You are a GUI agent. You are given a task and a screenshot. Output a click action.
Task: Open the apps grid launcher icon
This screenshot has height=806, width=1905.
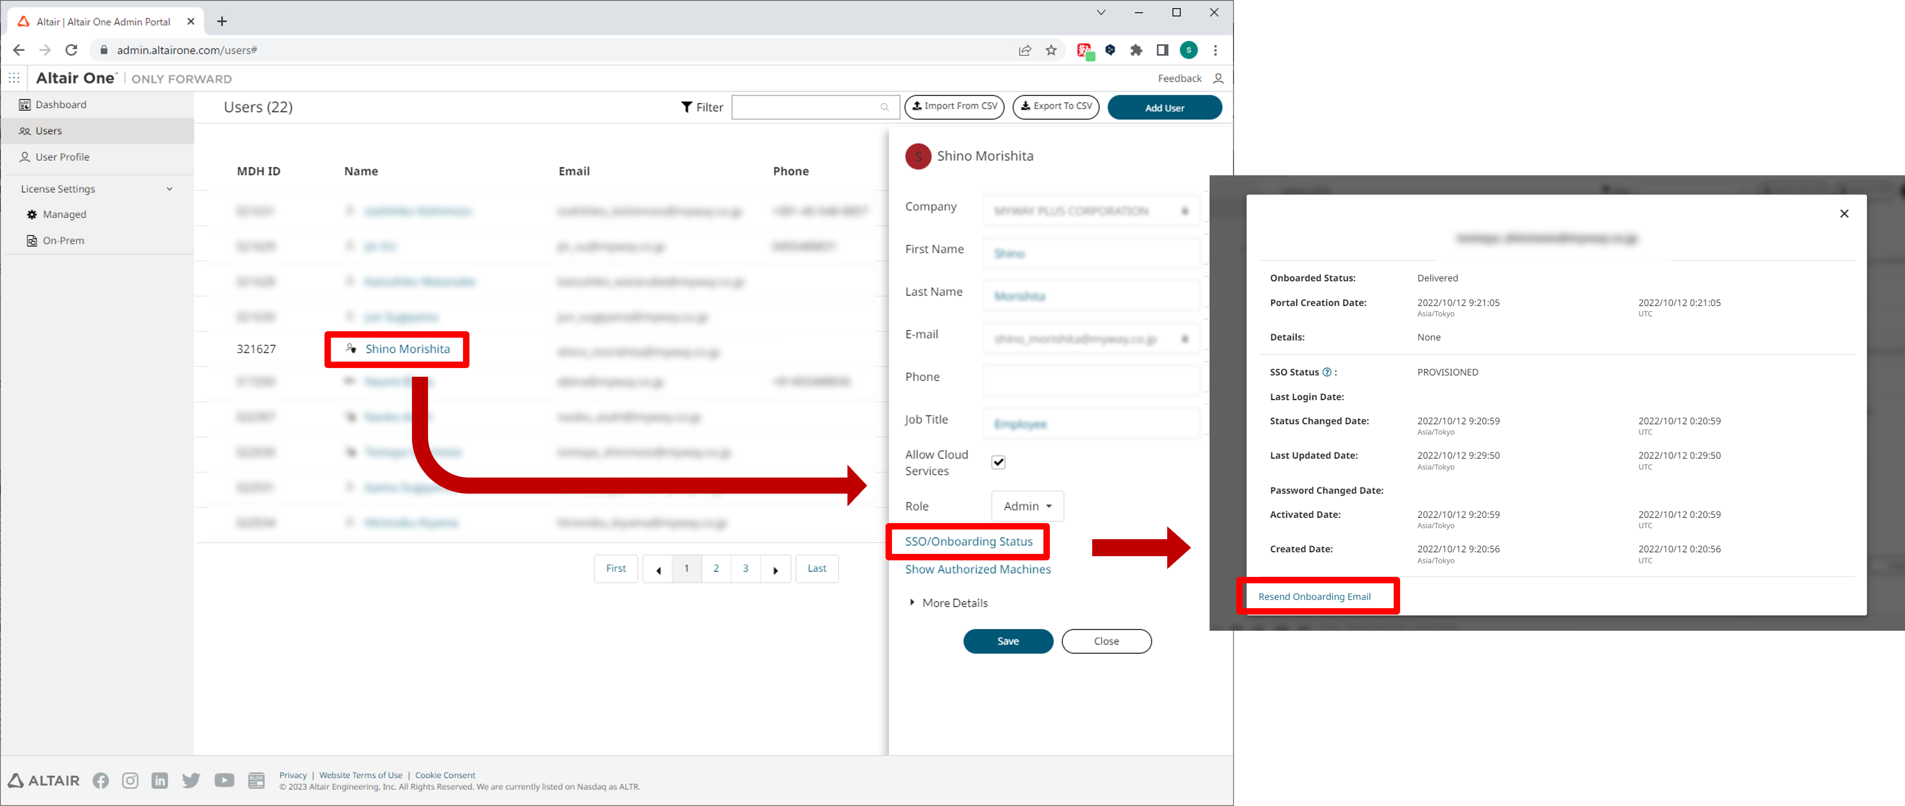click(x=14, y=78)
